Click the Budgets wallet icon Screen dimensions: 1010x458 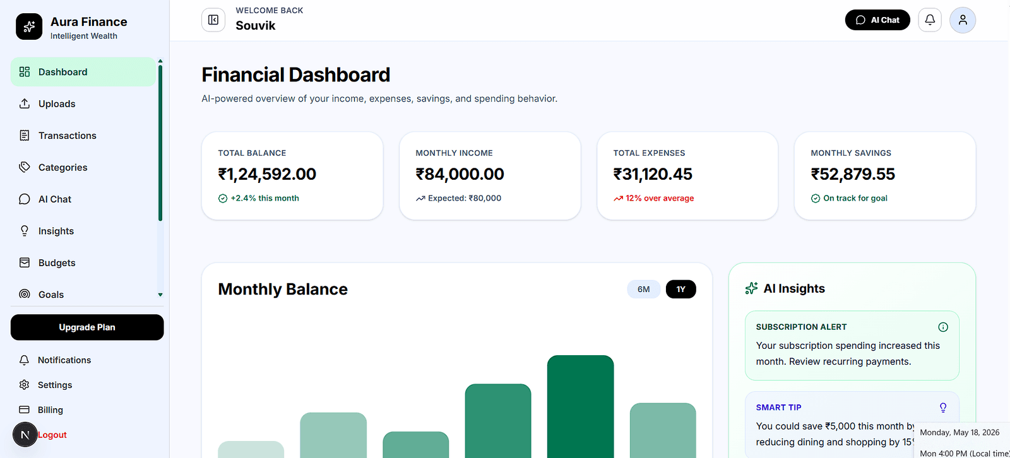pyautogui.click(x=25, y=262)
